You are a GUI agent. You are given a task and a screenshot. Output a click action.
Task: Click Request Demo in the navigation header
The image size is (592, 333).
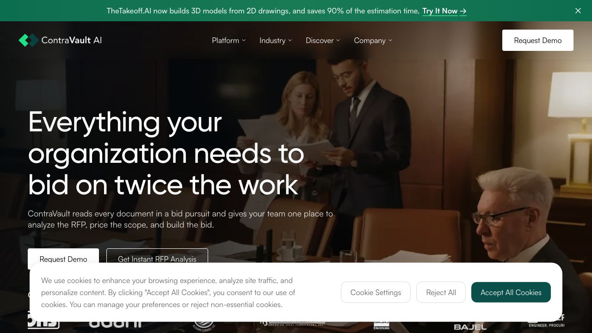(x=538, y=40)
